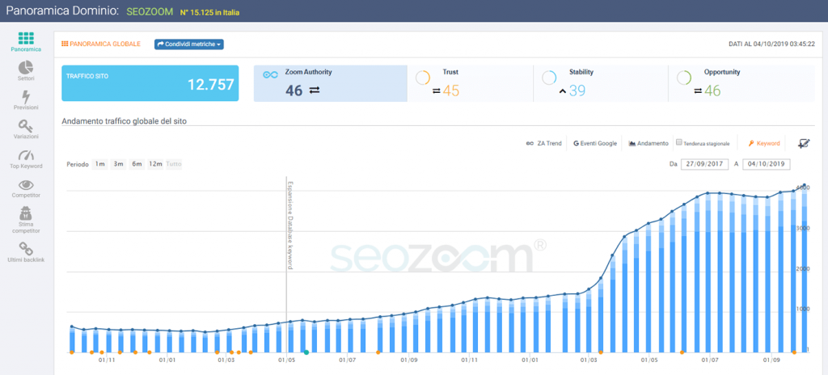Set the period to Tutto
Screen dimensions: 828x375
pyautogui.click(x=174, y=164)
